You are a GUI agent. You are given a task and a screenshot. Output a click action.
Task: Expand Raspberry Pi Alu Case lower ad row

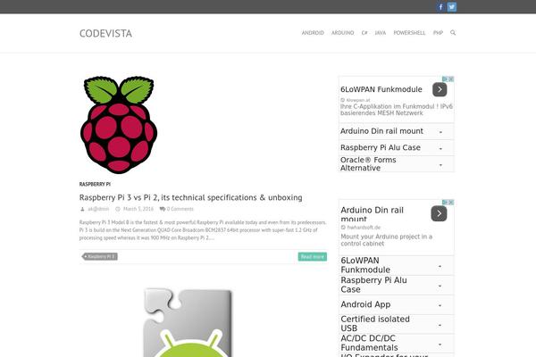click(396, 285)
